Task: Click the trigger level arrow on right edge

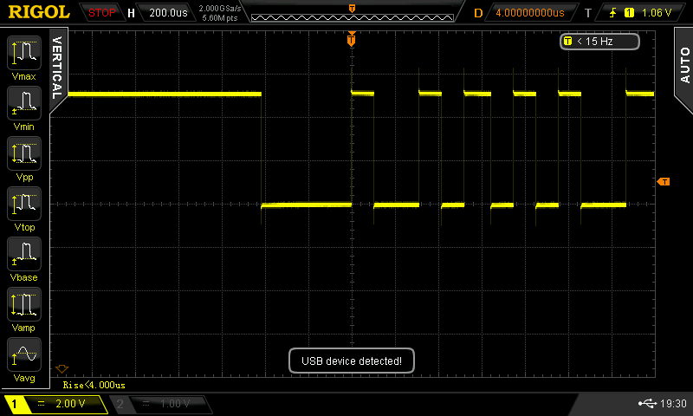Action: (x=664, y=182)
